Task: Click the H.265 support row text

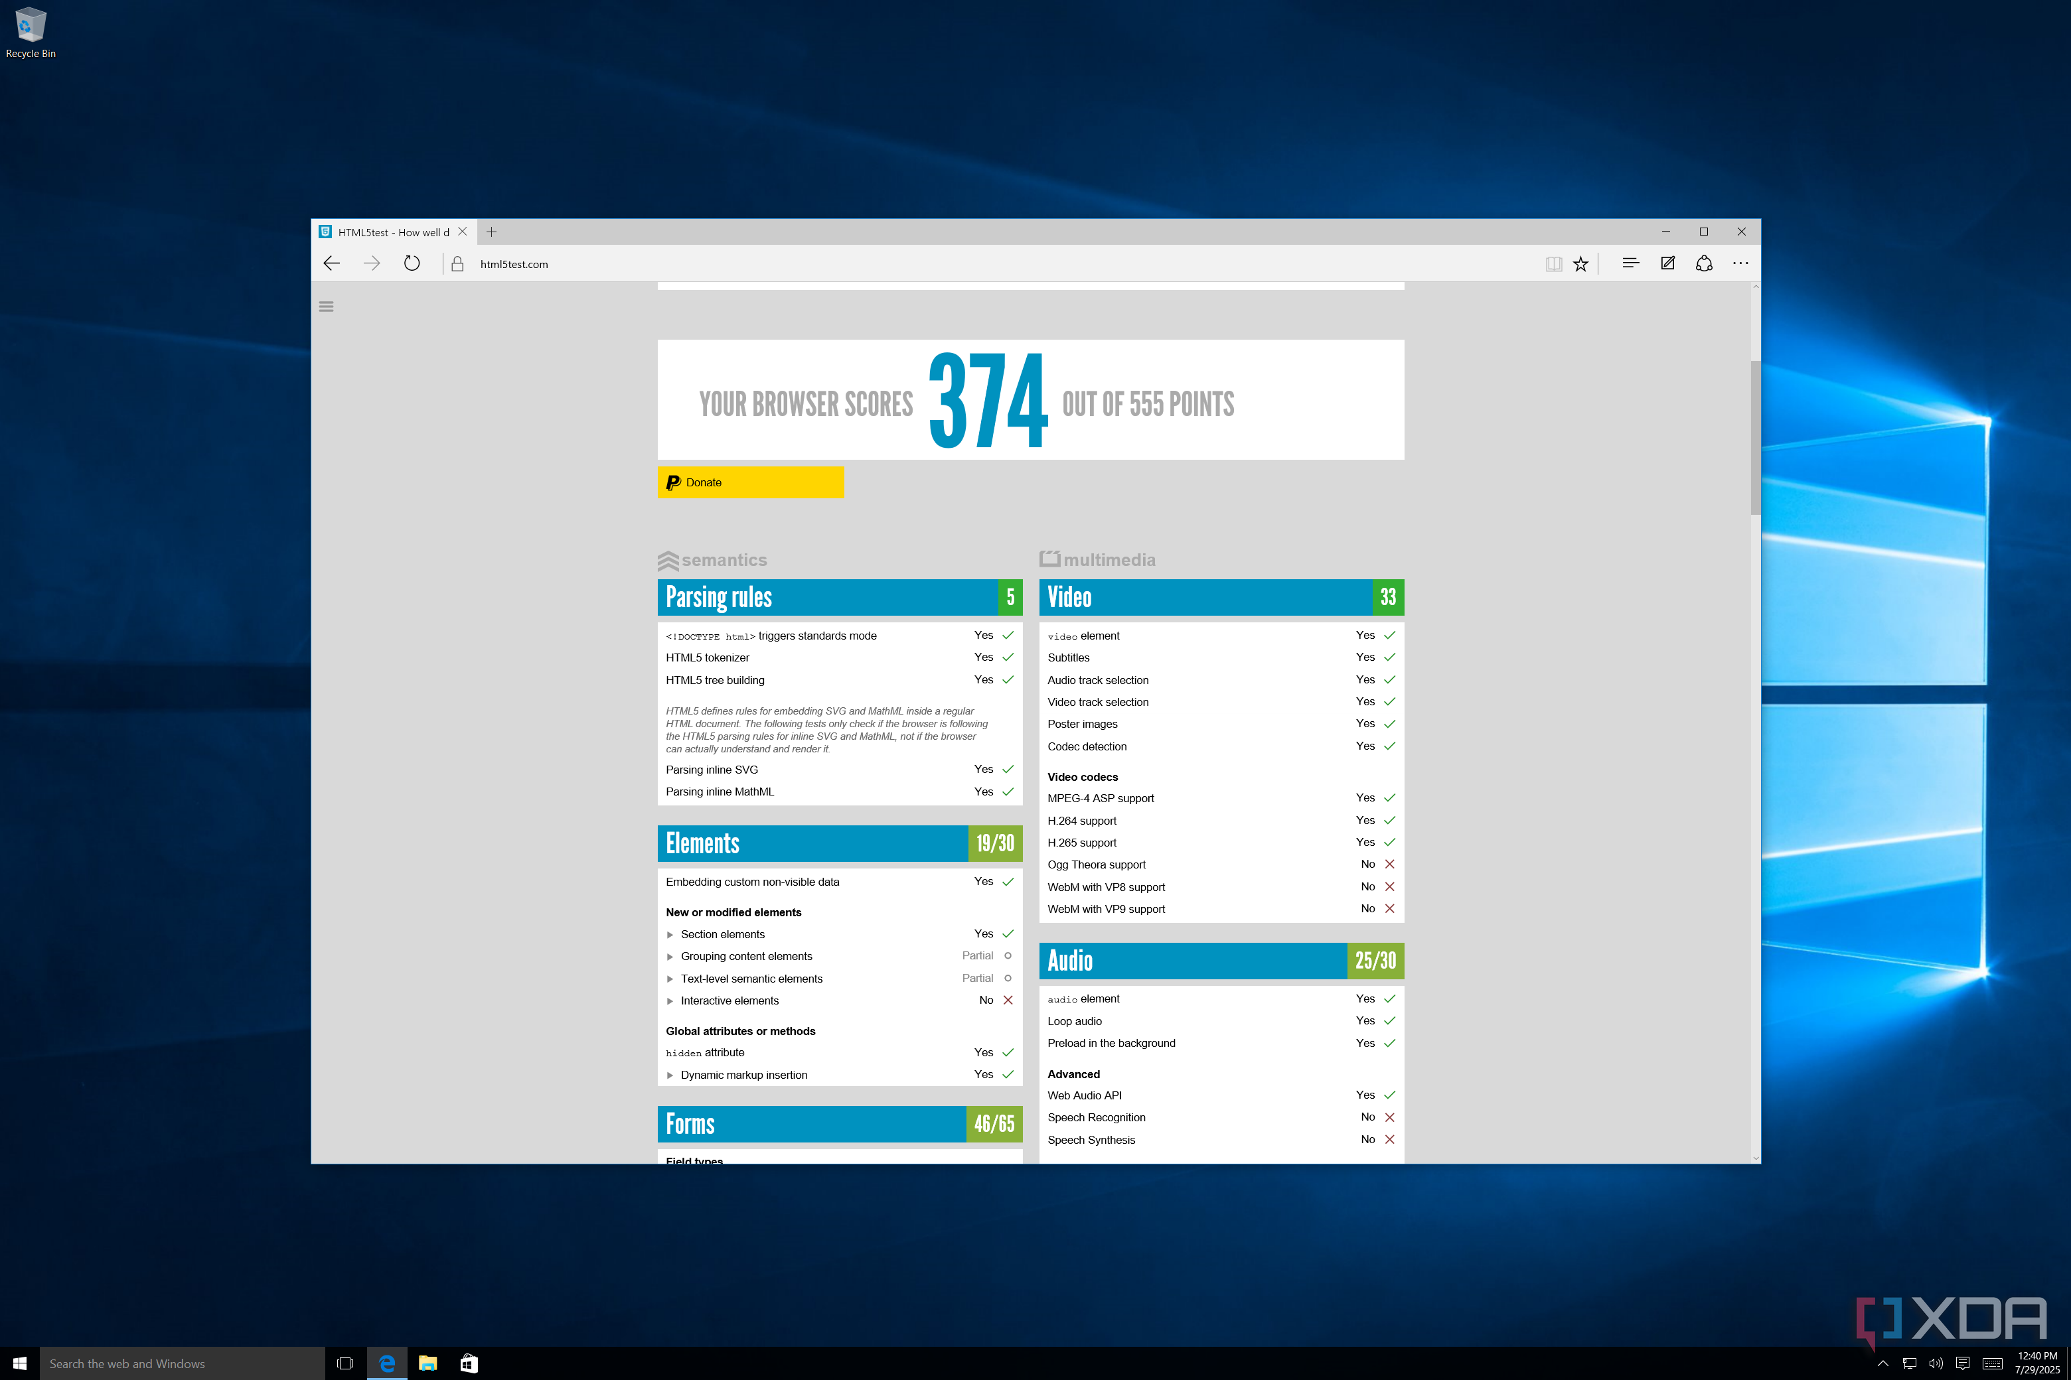Action: point(1081,843)
